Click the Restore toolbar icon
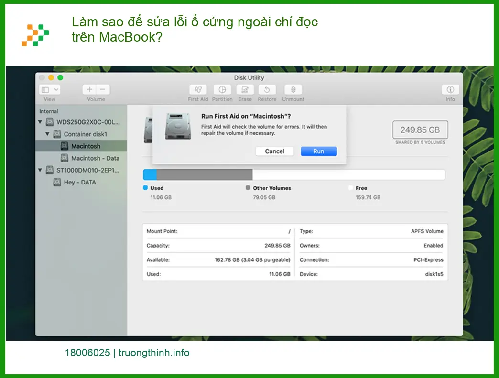Screen dimensions: 499x378 pos(267,90)
